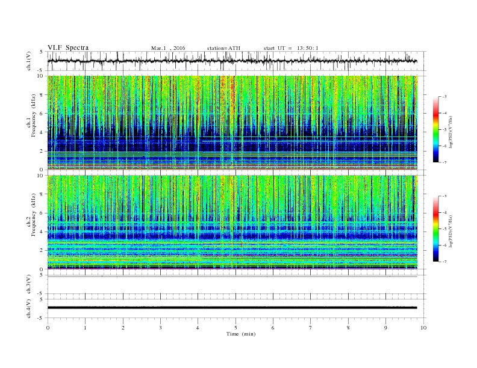Select the ch.3 voltage panel line

click(232, 277)
